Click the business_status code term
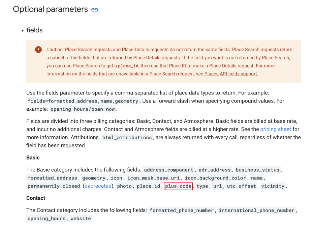This screenshot has width=313, height=225. (x=257, y=170)
